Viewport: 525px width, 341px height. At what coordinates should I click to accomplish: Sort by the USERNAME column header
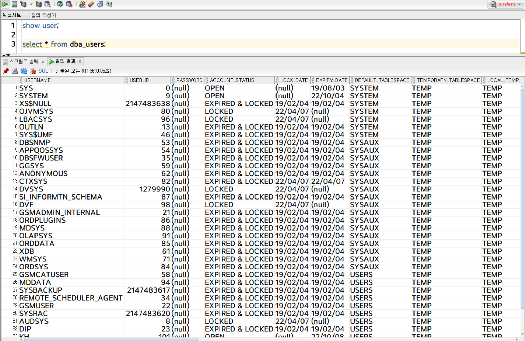37,80
